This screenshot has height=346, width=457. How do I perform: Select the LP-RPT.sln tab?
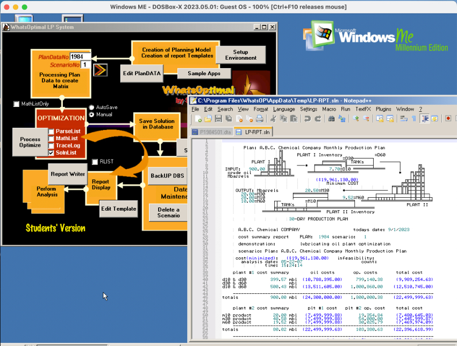click(253, 132)
